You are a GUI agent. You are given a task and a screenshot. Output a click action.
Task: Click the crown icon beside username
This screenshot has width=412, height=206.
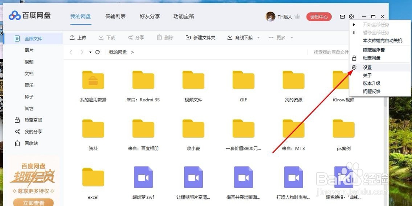(297, 16)
